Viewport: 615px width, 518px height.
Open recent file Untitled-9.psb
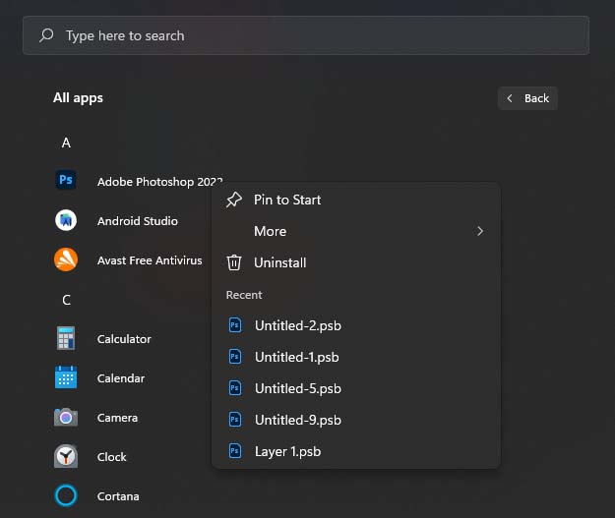pyautogui.click(x=297, y=420)
